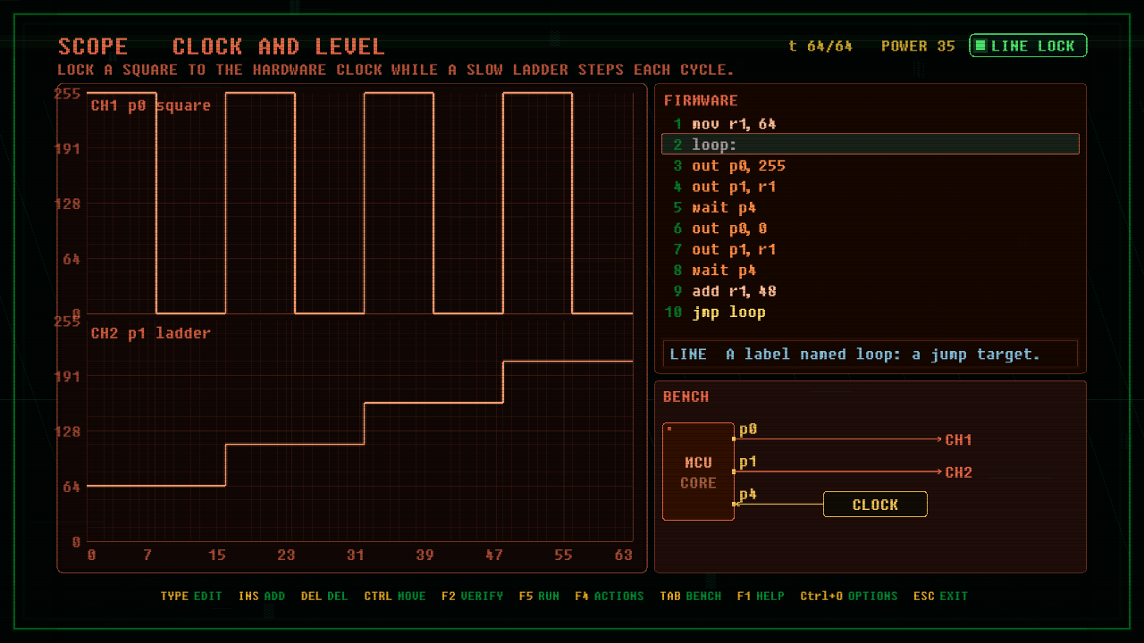Click the TYPE EDIT command
Image resolution: width=1144 pixels, height=643 pixels.
point(191,596)
